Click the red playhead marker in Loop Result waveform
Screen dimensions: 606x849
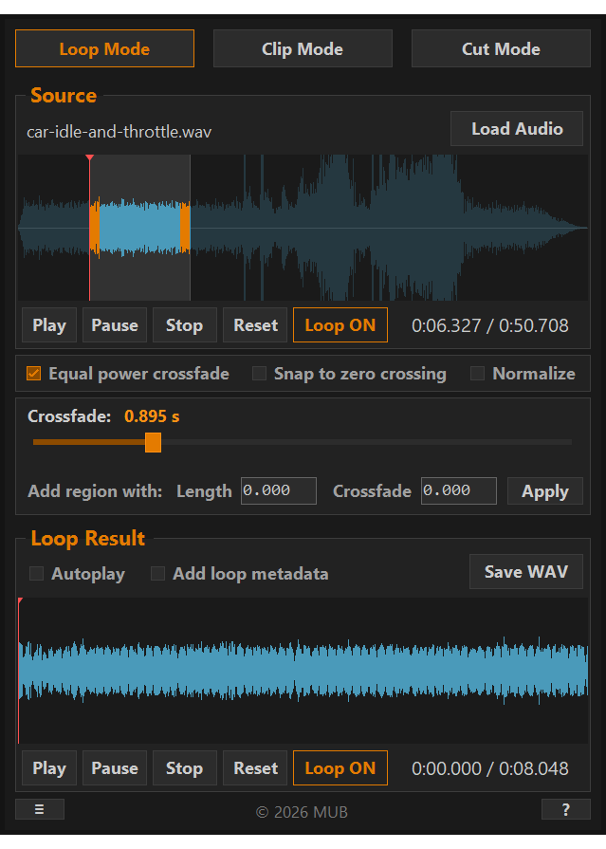pyautogui.click(x=20, y=601)
